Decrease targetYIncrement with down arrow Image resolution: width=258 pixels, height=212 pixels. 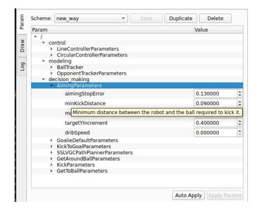[239, 125]
